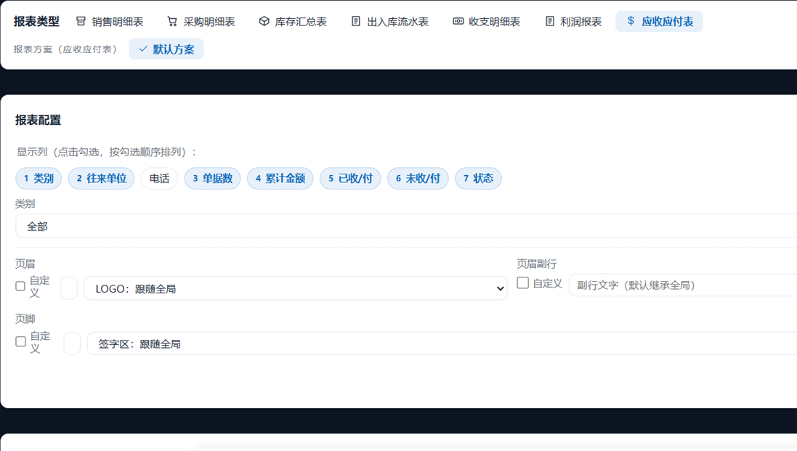
Task: Click the box icon beside 库存汇总表
Action: (x=264, y=21)
